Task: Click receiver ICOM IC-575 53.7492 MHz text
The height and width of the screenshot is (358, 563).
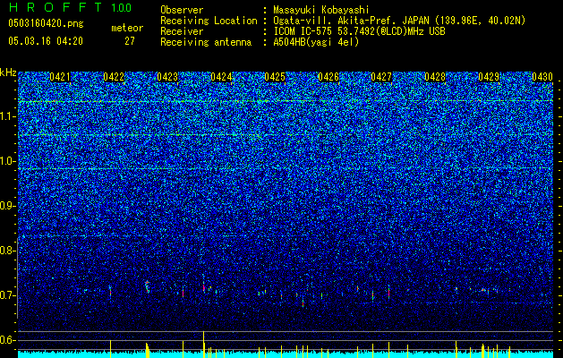Action: coord(359,31)
